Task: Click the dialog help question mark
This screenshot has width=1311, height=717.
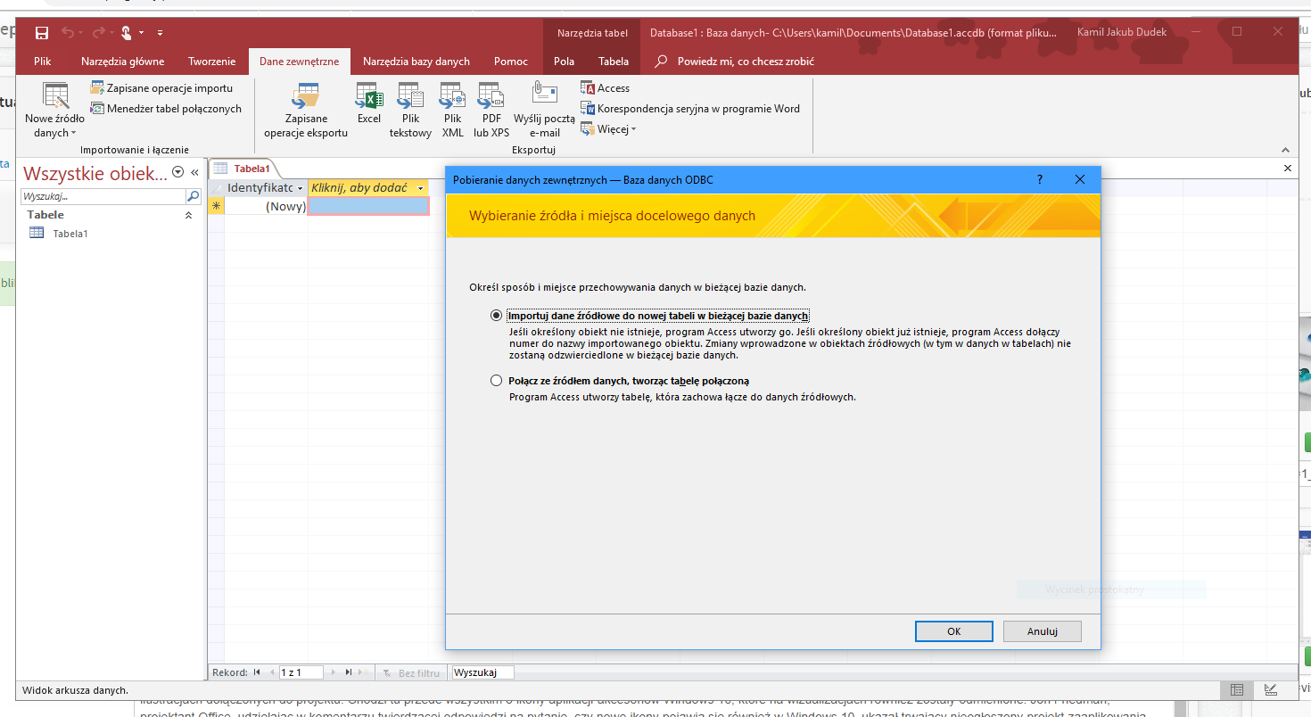Action: [1040, 179]
